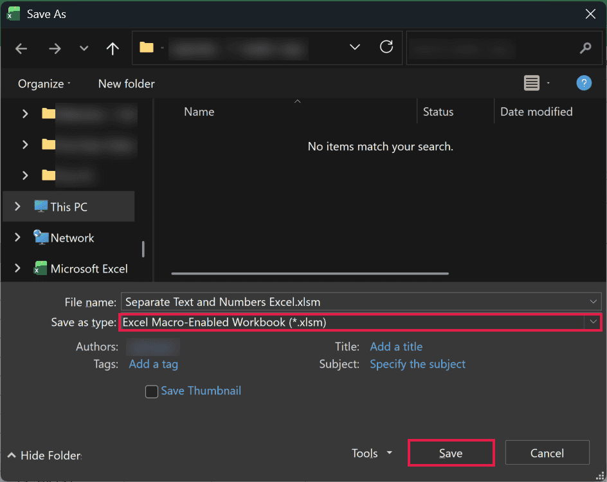Close the Save As dialog

[x=590, y=14]
